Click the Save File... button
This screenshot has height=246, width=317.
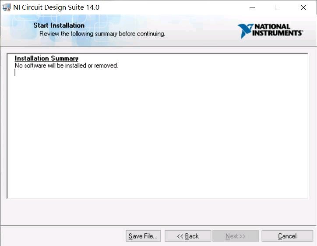point(143,236)
